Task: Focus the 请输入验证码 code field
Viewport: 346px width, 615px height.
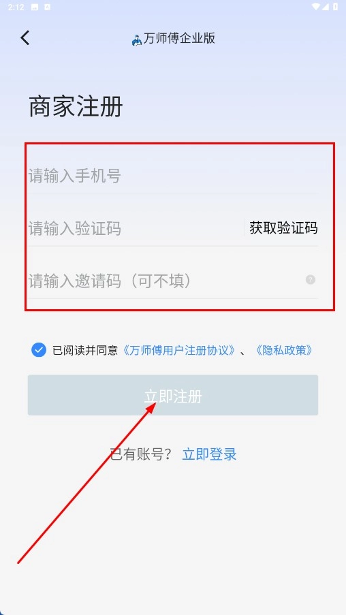Action: click(136, 228)
